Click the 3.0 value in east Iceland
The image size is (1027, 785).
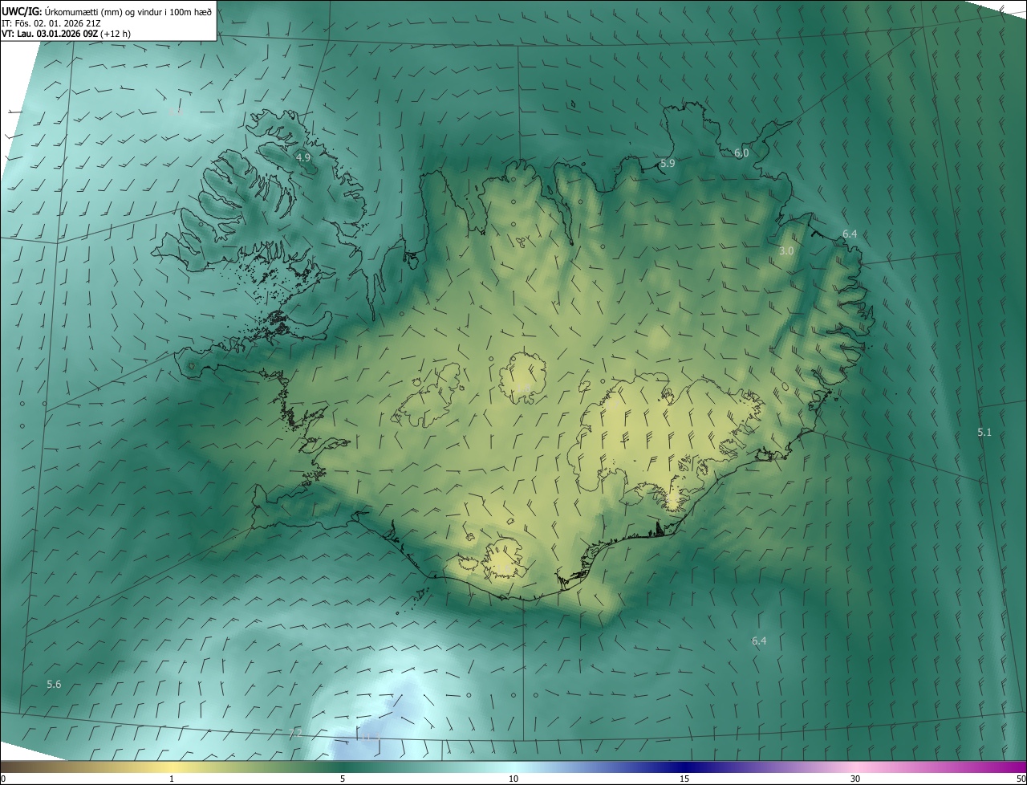786,250
